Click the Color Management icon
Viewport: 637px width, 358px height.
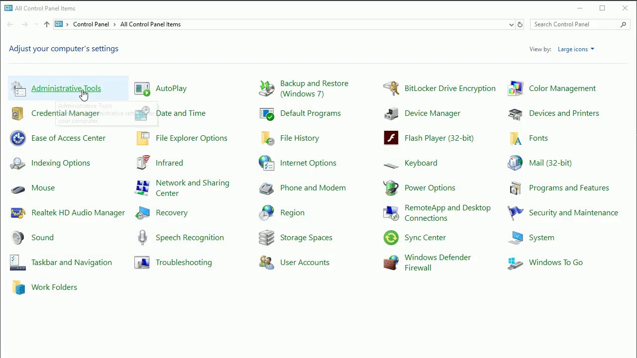[516, 89]
